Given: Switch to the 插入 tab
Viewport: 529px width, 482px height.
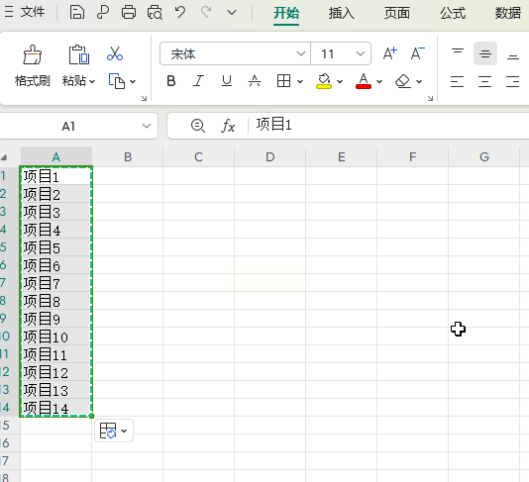Looking at the screenshot, I should (x=342, y=13).
